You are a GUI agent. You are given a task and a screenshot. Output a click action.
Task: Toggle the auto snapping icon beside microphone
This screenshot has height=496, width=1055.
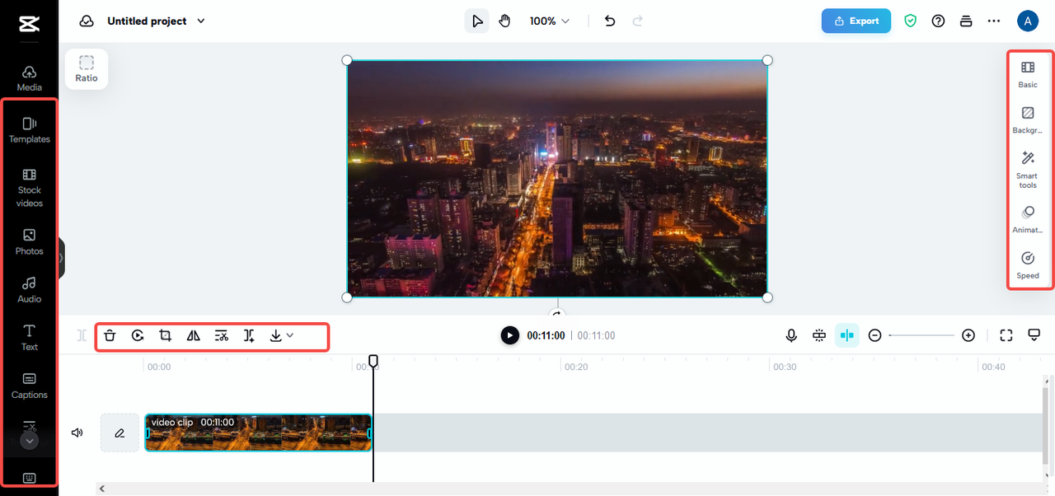(819, 335)
